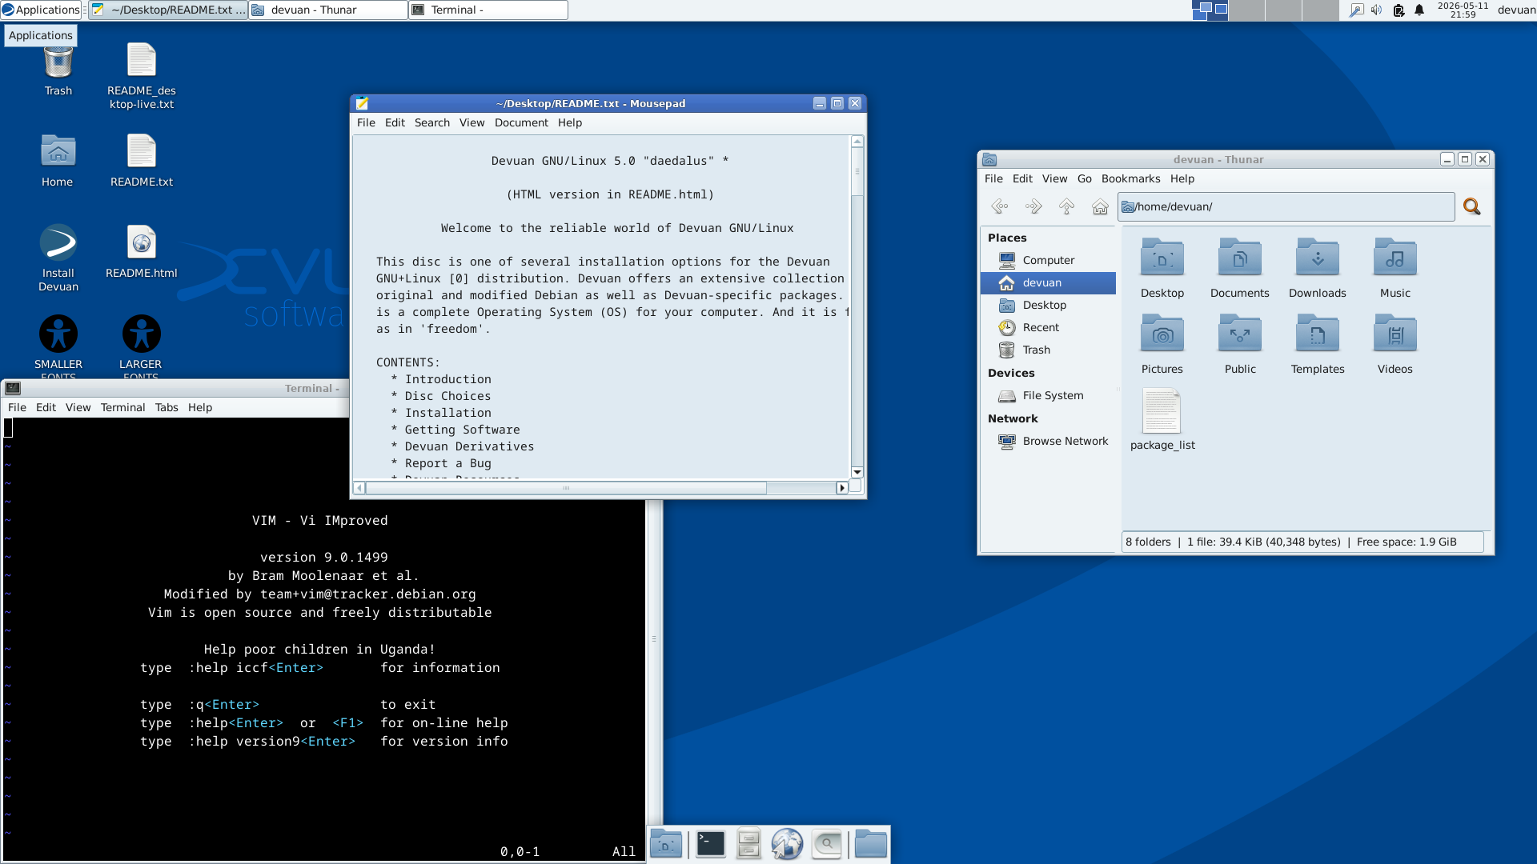Screen dimensions: 1537x864
Task: Click the Thunar search magnifier icon
Action: pos(1471,206)
